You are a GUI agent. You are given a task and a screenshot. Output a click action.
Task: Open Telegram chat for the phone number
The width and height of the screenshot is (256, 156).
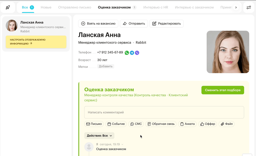[x=132, y=53]
